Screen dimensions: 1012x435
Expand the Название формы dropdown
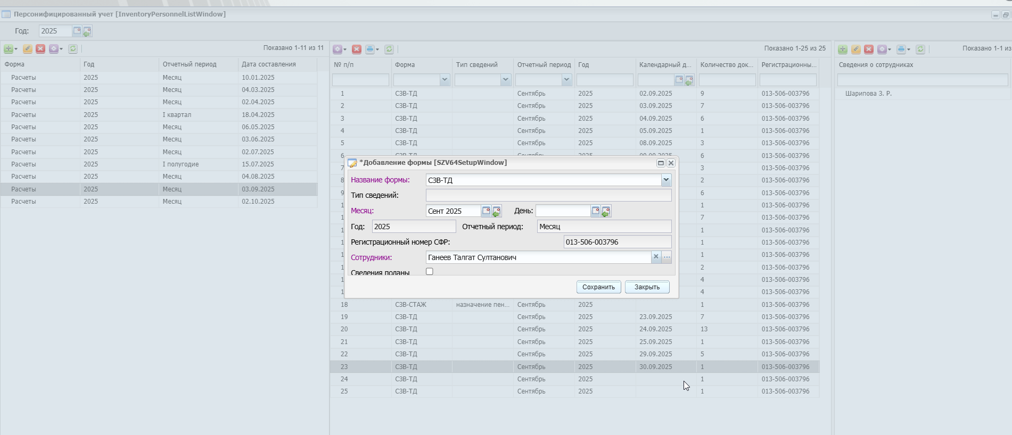pos(666,180)
